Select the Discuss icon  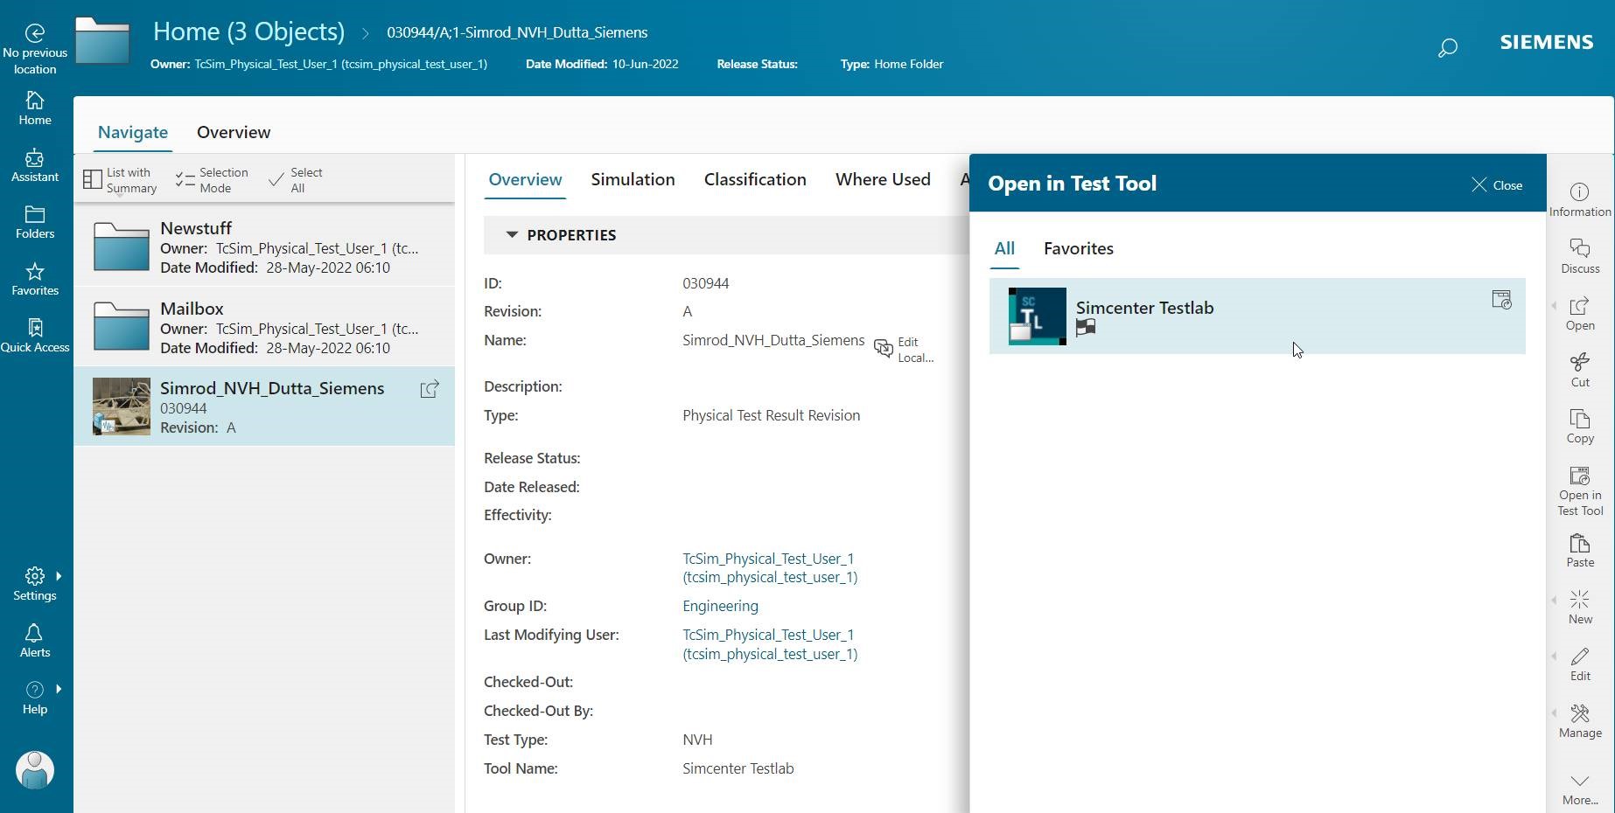point(1579,256)
